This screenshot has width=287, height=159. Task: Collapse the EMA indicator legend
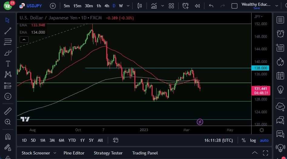[x=24, y=39]
